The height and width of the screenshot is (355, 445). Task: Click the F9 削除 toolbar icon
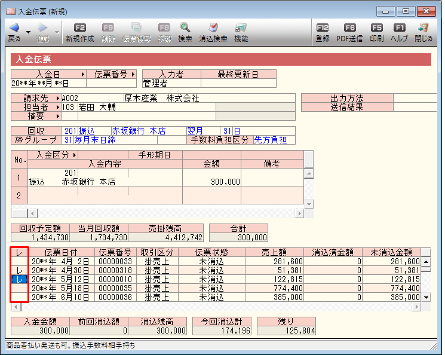108,27
